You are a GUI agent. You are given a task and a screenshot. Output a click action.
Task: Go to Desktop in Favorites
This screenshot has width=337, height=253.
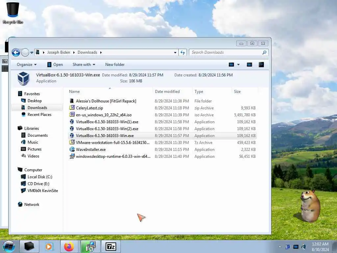coord(35,101)
